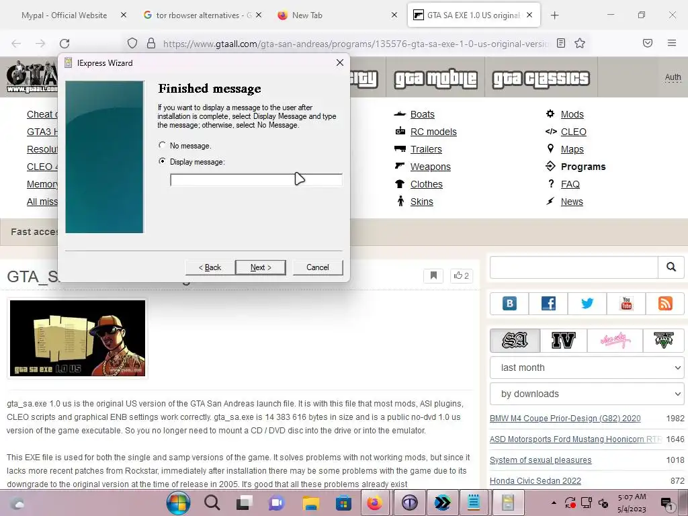Reload the page with the refresh icon

(64, 44)
